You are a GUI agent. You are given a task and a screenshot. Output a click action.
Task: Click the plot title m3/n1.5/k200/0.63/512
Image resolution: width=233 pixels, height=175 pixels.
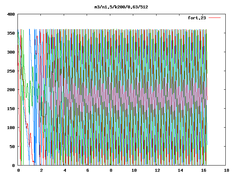point(121,7)
